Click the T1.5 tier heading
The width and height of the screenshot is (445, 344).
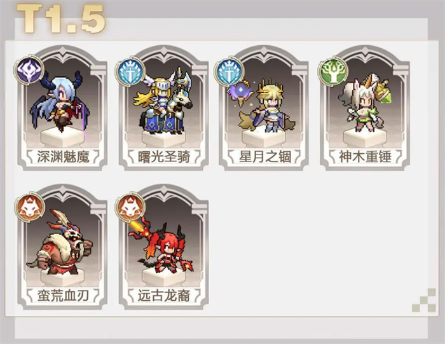61,18
